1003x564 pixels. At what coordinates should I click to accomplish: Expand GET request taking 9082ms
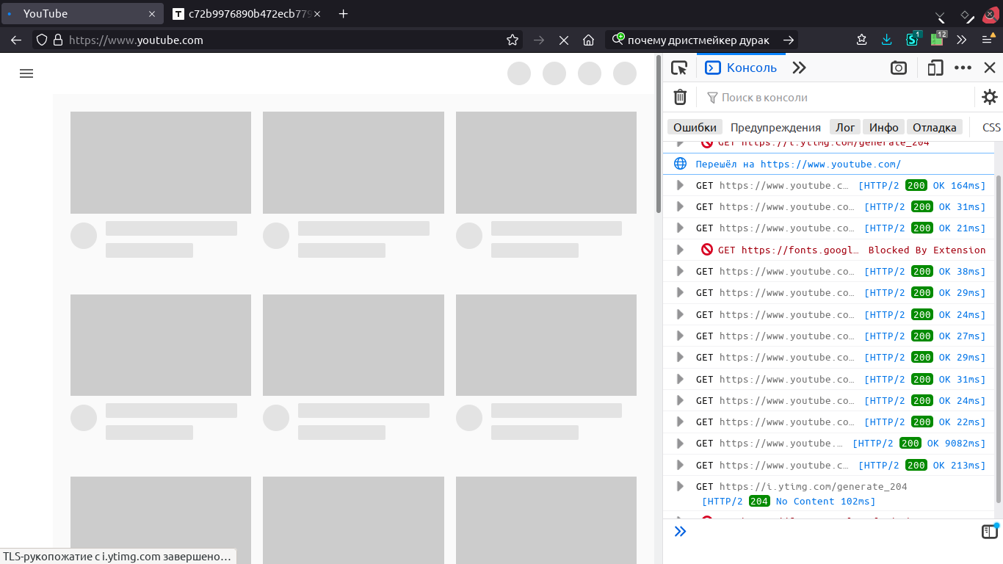[x=680, y=443]
